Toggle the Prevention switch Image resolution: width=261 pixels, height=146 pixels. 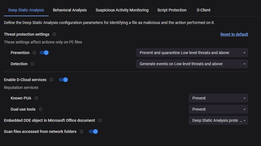coord(44,53)
